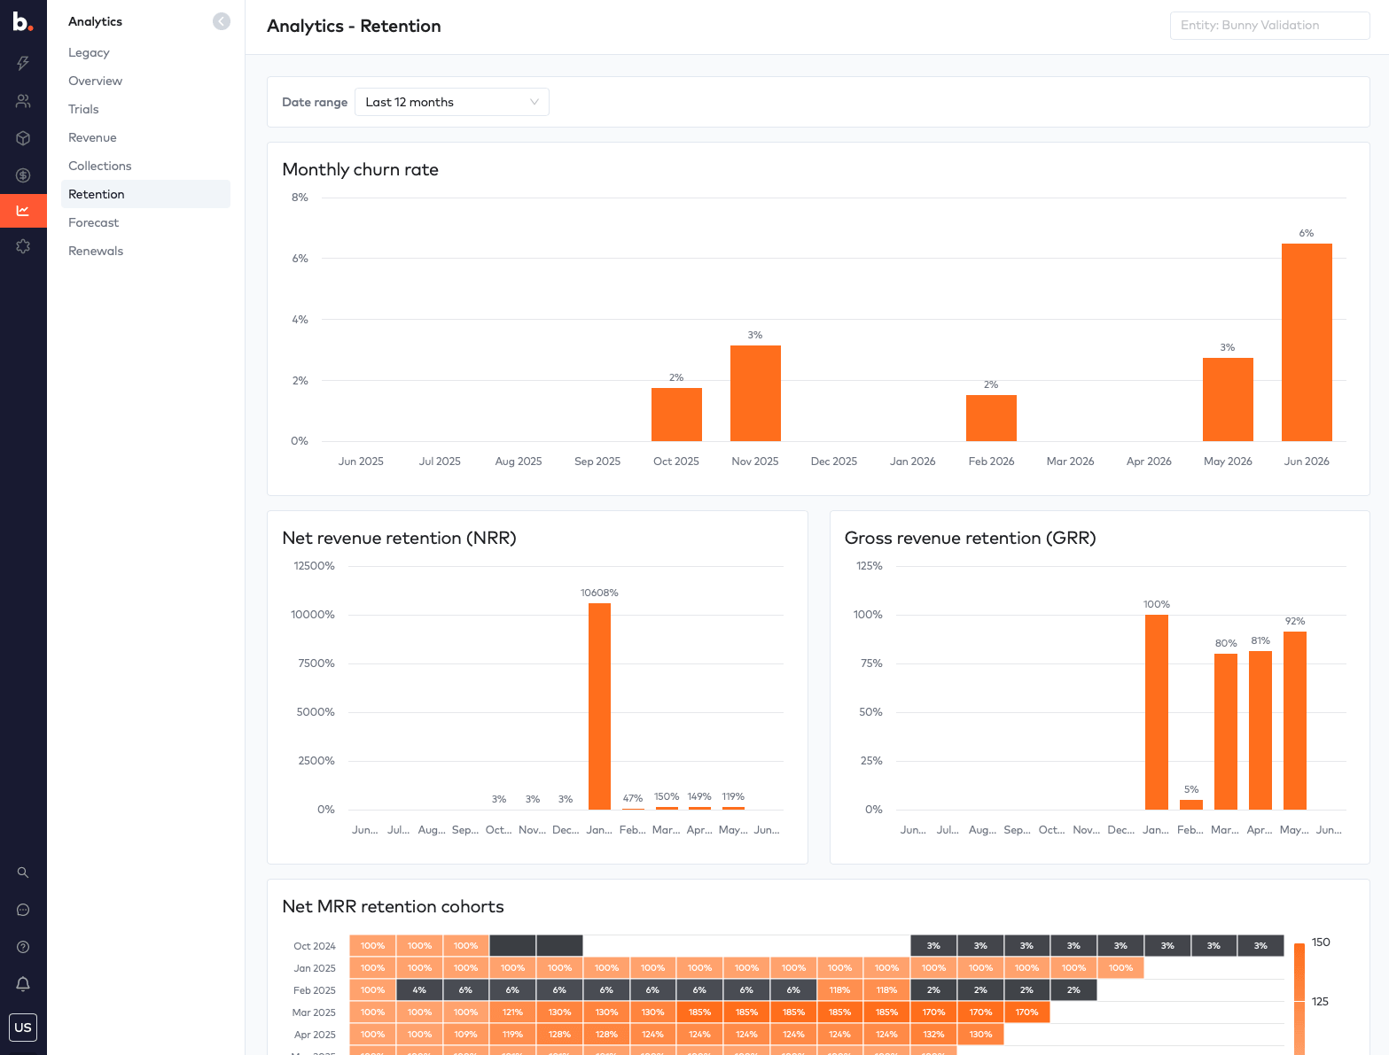Screen dimensions: 1389x1055
Task: Click the Monthly churn rate heading
Action: pyautogui.click(x=360, y=169)
